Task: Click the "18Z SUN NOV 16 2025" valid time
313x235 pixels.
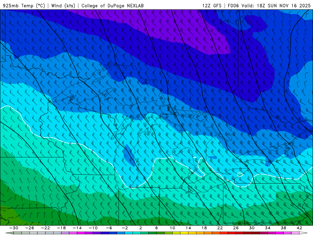Action: (284, 5)
